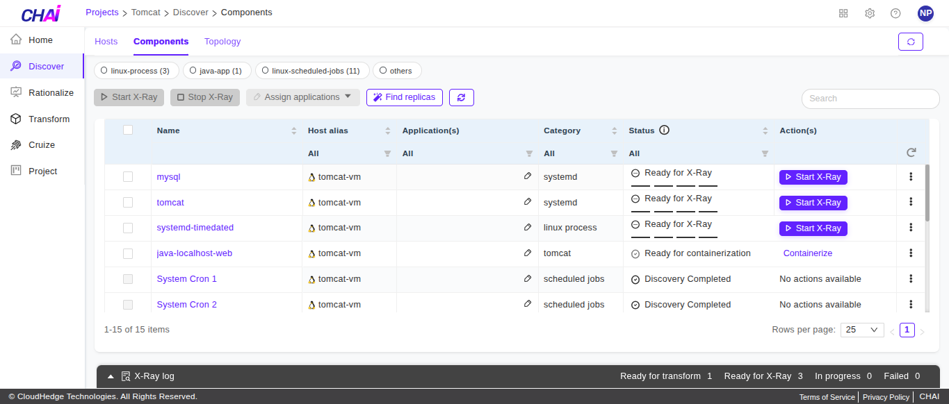Click the CHAI logo
Screen dimensions: 949x404
click(x=41, y=13)
